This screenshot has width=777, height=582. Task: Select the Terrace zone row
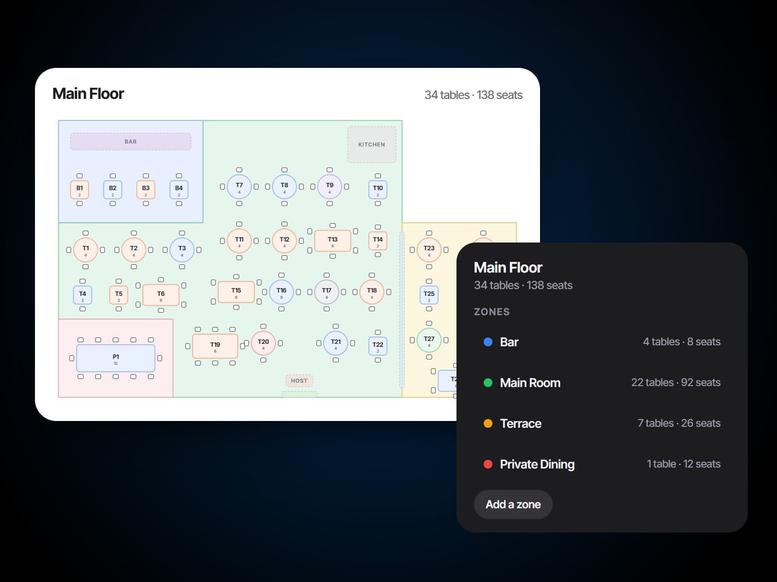[602, 423]
